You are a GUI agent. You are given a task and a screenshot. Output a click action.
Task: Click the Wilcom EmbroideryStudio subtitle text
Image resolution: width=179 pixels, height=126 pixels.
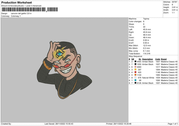21,6
